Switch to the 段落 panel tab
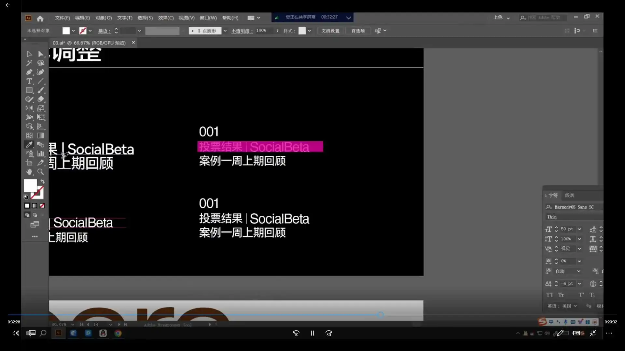Screen dimensions: 625x351 [x=569, y=195]
